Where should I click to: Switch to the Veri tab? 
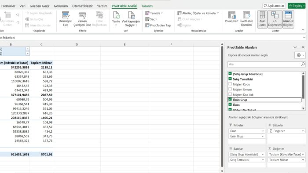click(x=22, y=6)
